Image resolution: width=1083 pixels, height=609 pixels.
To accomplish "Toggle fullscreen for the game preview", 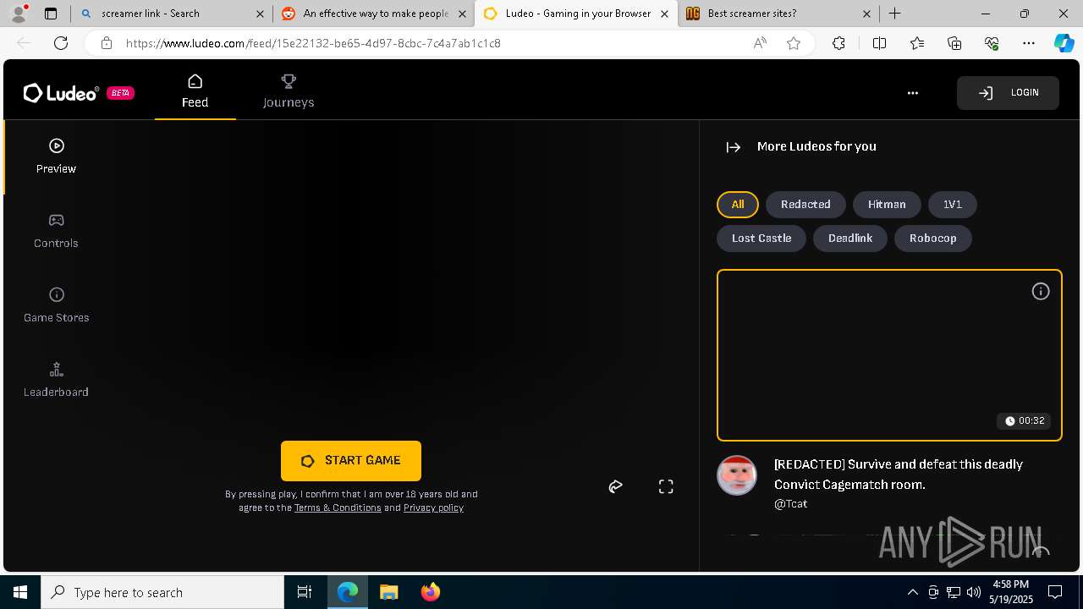I will point(666,486).
